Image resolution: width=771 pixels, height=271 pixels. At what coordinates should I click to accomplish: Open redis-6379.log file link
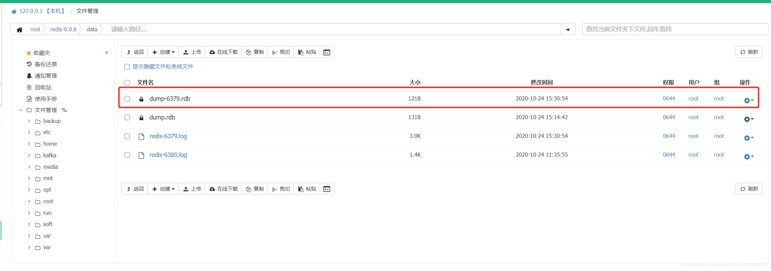(x=168, y=136)
